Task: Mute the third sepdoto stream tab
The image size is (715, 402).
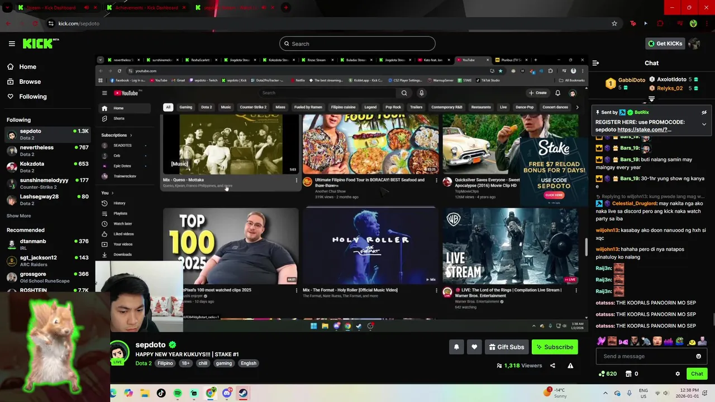Action: pyautogui.click(x=264, y=8)
